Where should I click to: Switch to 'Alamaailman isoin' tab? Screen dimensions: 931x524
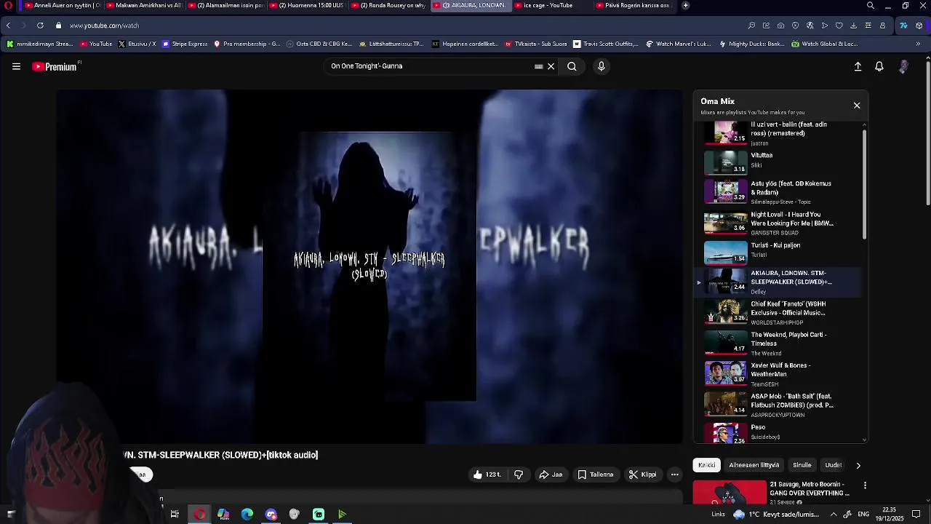225,5
